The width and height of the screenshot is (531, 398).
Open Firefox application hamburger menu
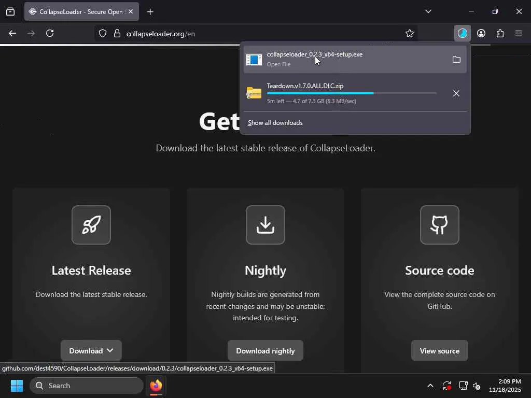tap(519, 33)
